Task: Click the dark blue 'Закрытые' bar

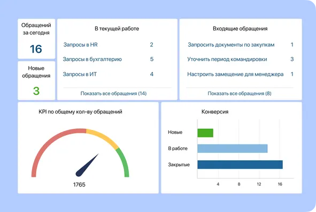Action: (240, 165)
